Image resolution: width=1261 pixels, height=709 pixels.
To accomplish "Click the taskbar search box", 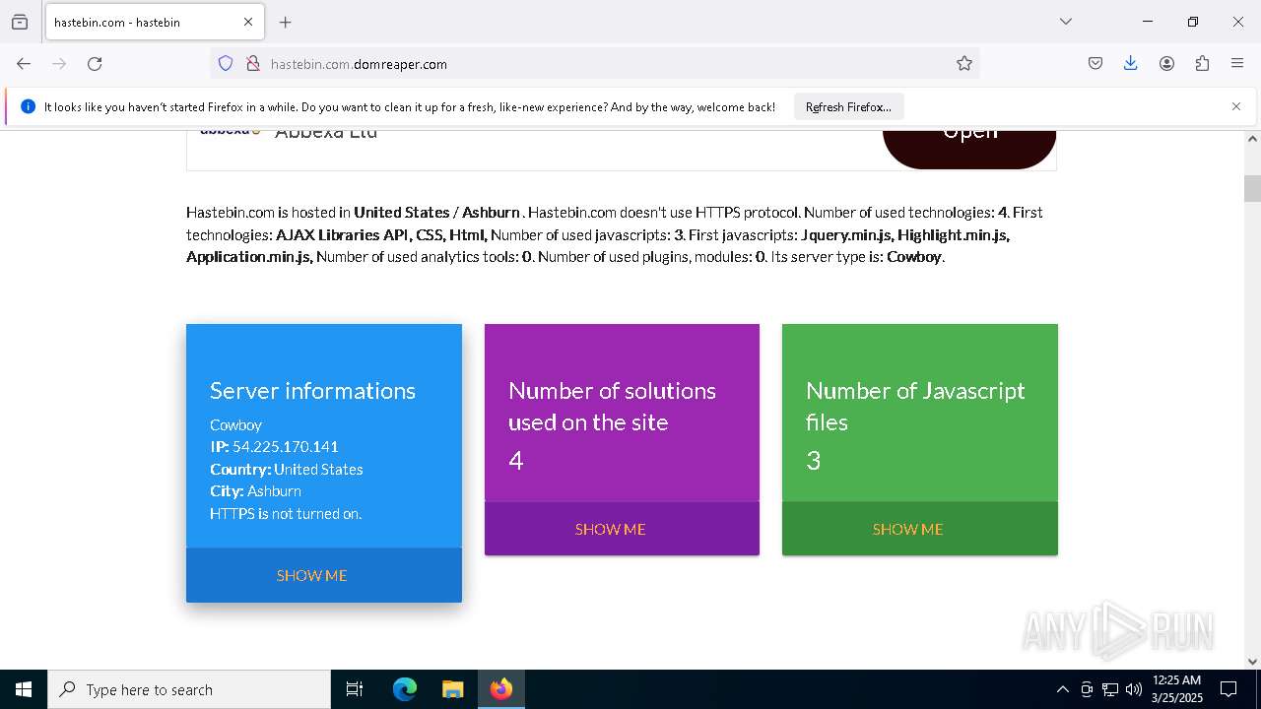I will (x=189, y=689).
